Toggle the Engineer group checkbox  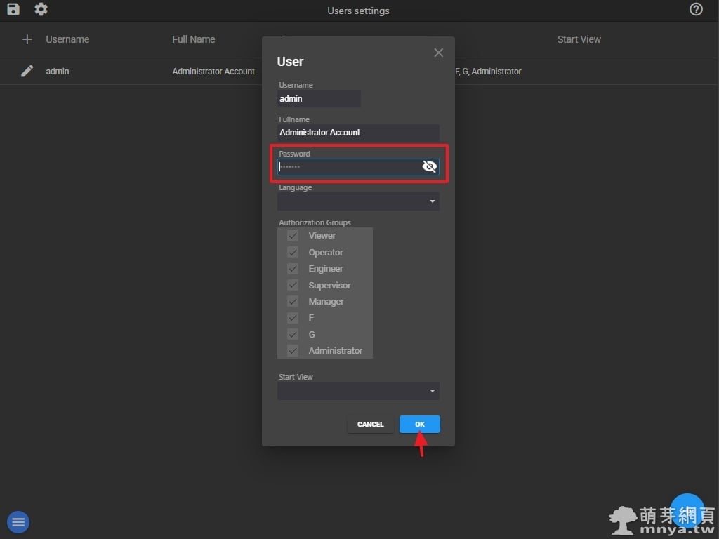point(293,269)
